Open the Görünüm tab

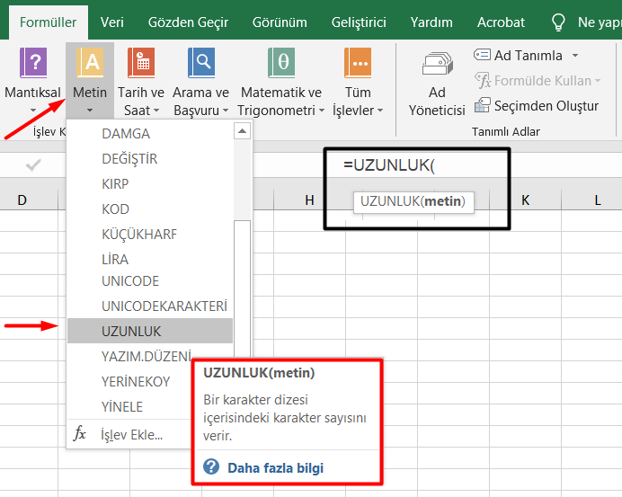[280, 22]
